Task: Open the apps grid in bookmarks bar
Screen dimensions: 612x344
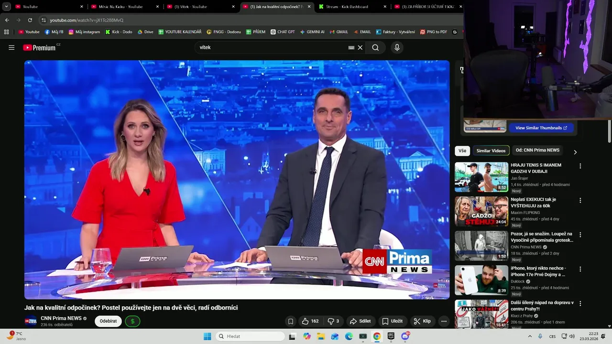Action: [x=6, y=32]
